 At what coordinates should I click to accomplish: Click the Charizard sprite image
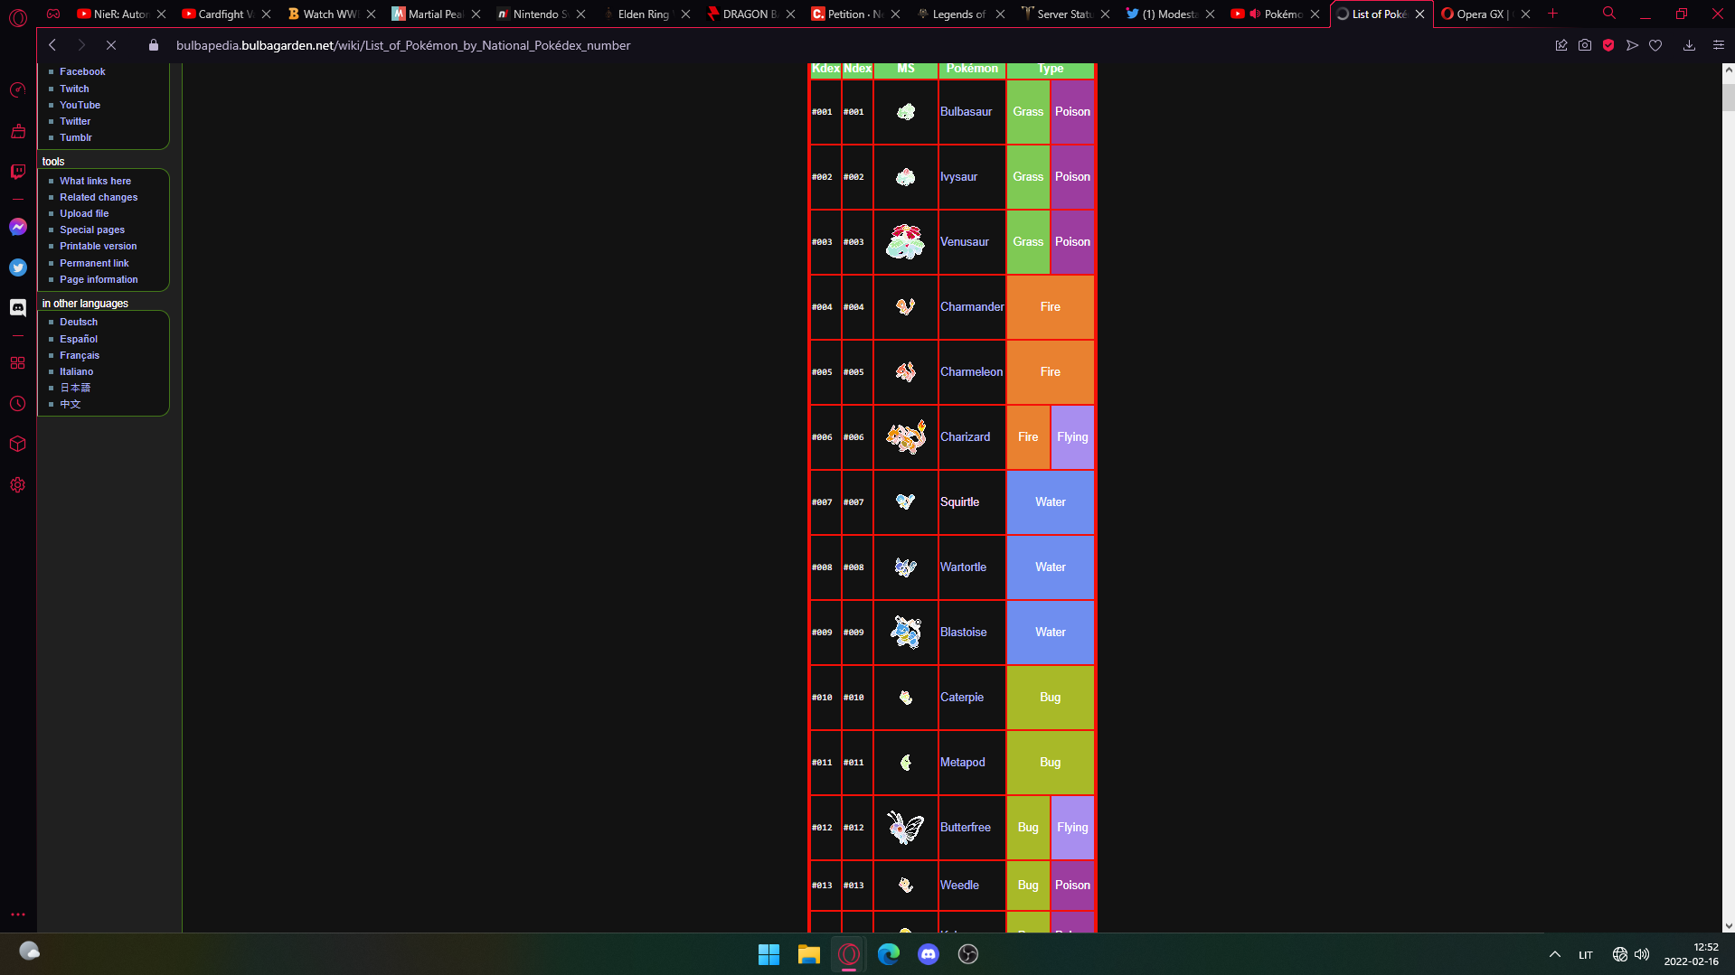point(905,437)
